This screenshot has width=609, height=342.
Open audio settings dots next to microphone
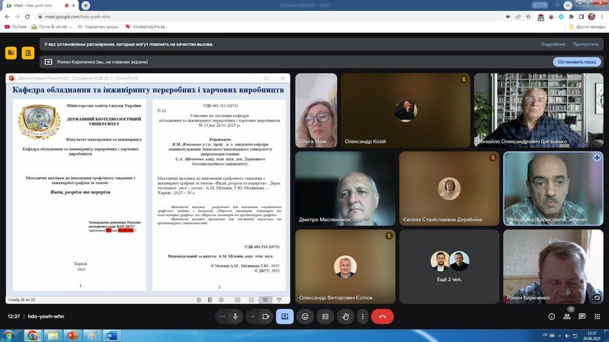(x=223, y=316)
